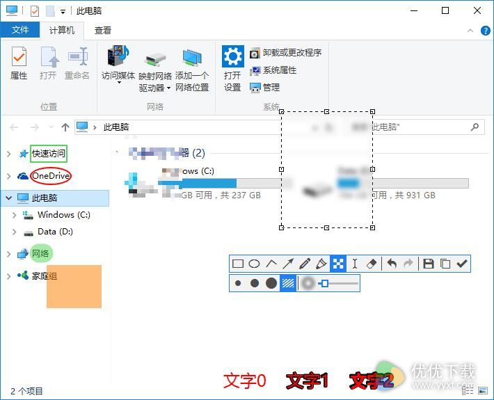Click System properties (系统属性)
Viewport: 494px width, 400px height.
tap(273, 70)
